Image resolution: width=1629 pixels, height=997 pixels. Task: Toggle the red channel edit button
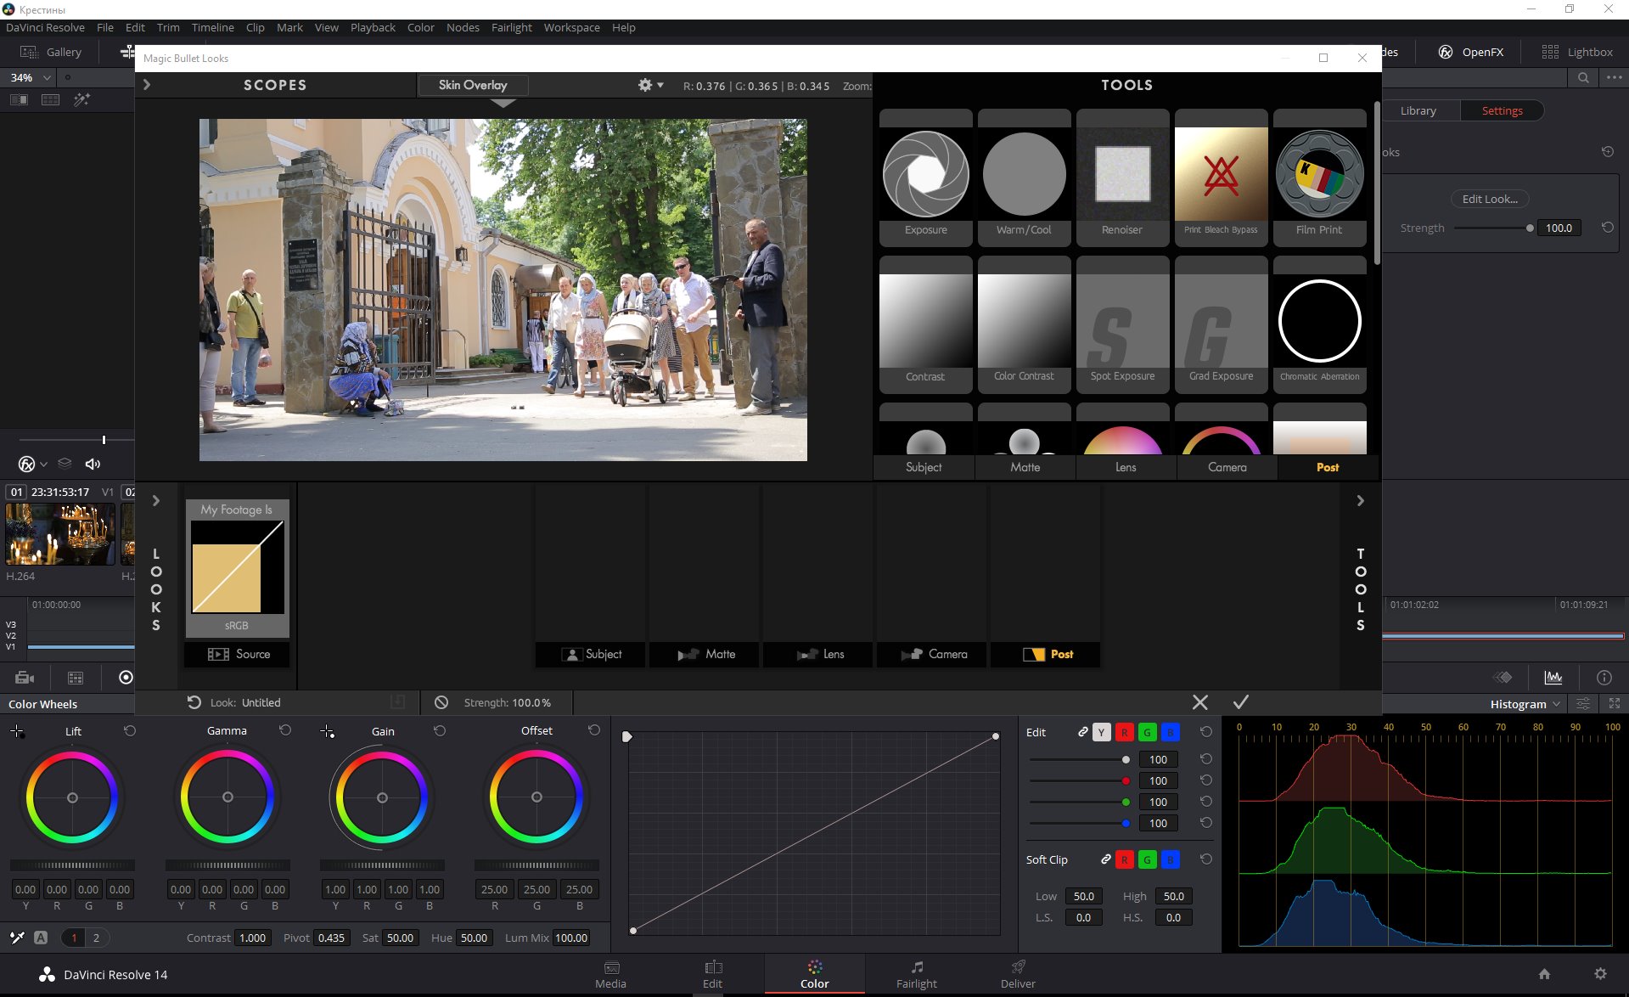point(1124,732)
